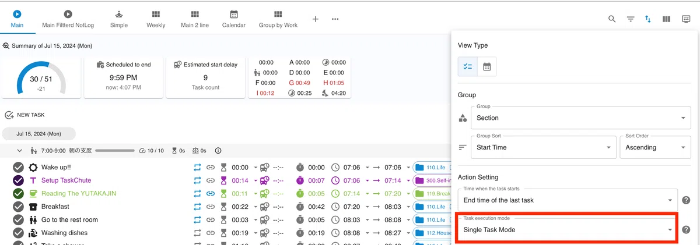Click the bus-clock icon on the Washing dishes row
The height and width of the screenshot is (245, 700).
pyautogui.click(x=264, y=233)
